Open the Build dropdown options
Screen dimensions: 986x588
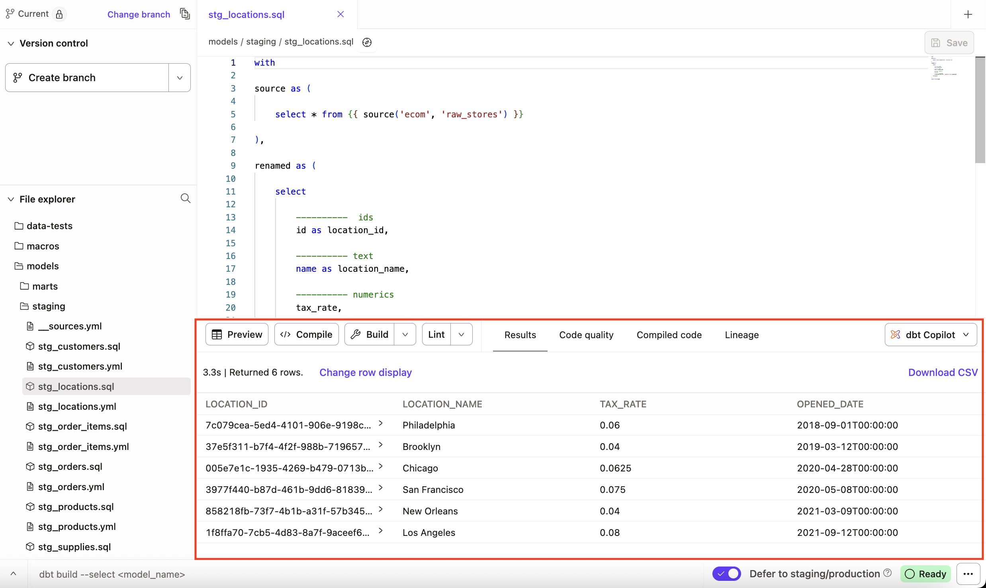(x=405, y=334)
